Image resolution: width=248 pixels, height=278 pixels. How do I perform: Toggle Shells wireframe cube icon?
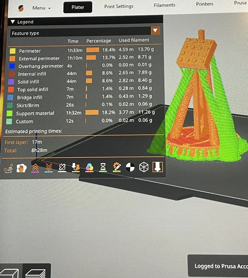click(144, 167)
